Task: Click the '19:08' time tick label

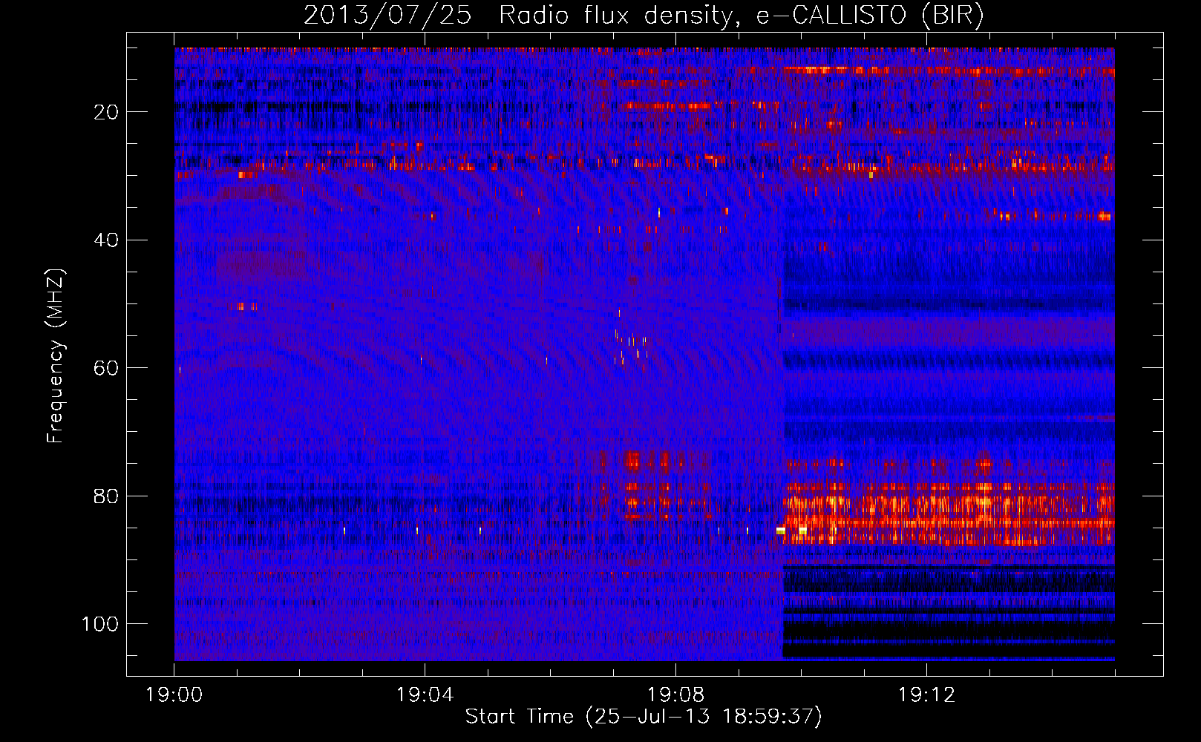Action: pos(675,695)
